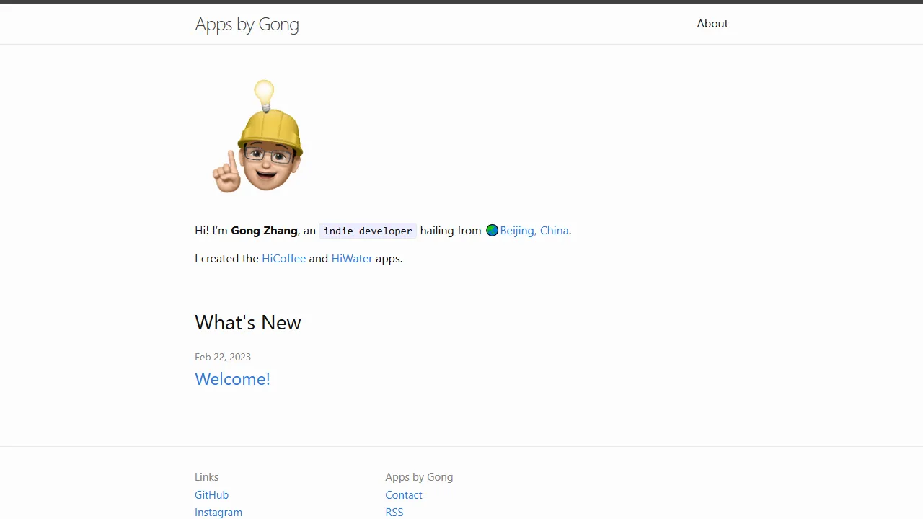Image resolution: width=923 pixels, height=519 pixels.
Task: Click the light bulb on the memoji's helmet
Action: point(265,92)
